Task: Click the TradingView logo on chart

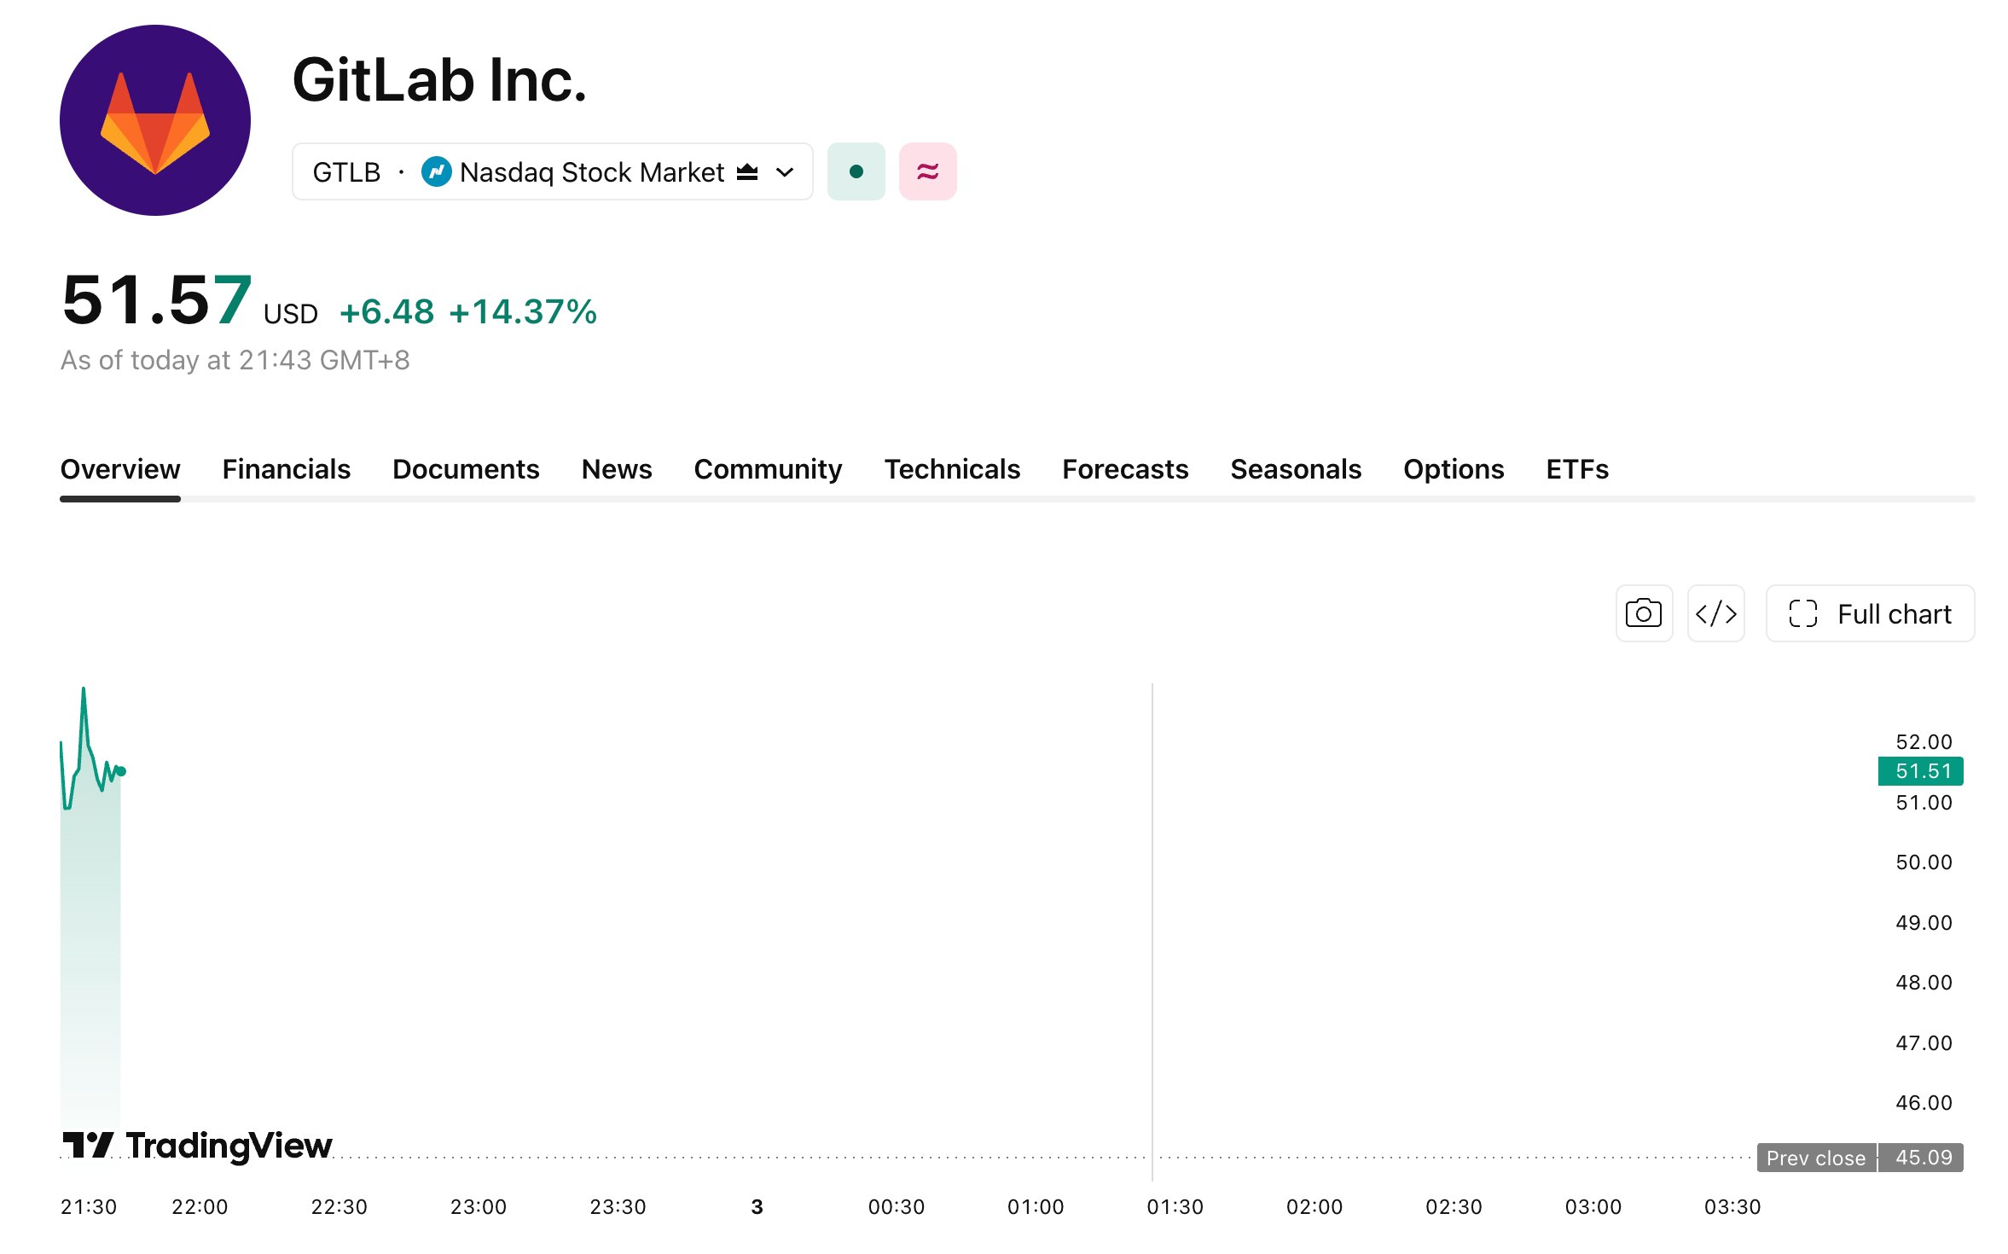Action: 197,1145
